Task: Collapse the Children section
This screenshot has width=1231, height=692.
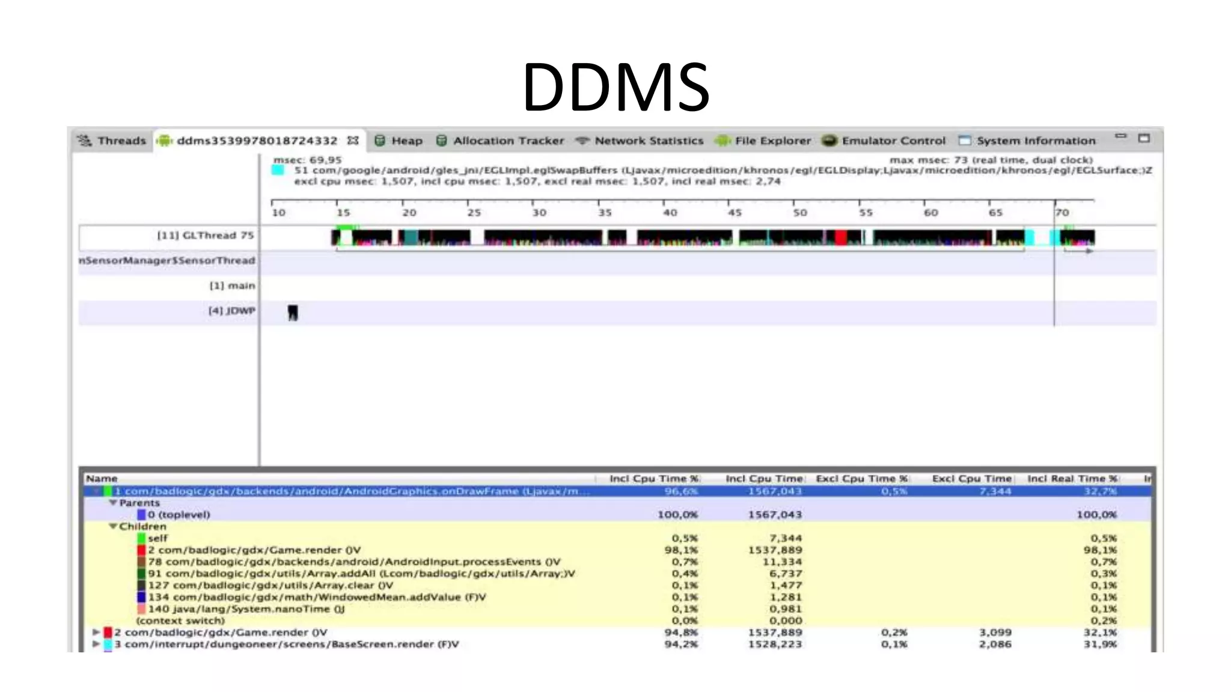Action: pos(112,526)
